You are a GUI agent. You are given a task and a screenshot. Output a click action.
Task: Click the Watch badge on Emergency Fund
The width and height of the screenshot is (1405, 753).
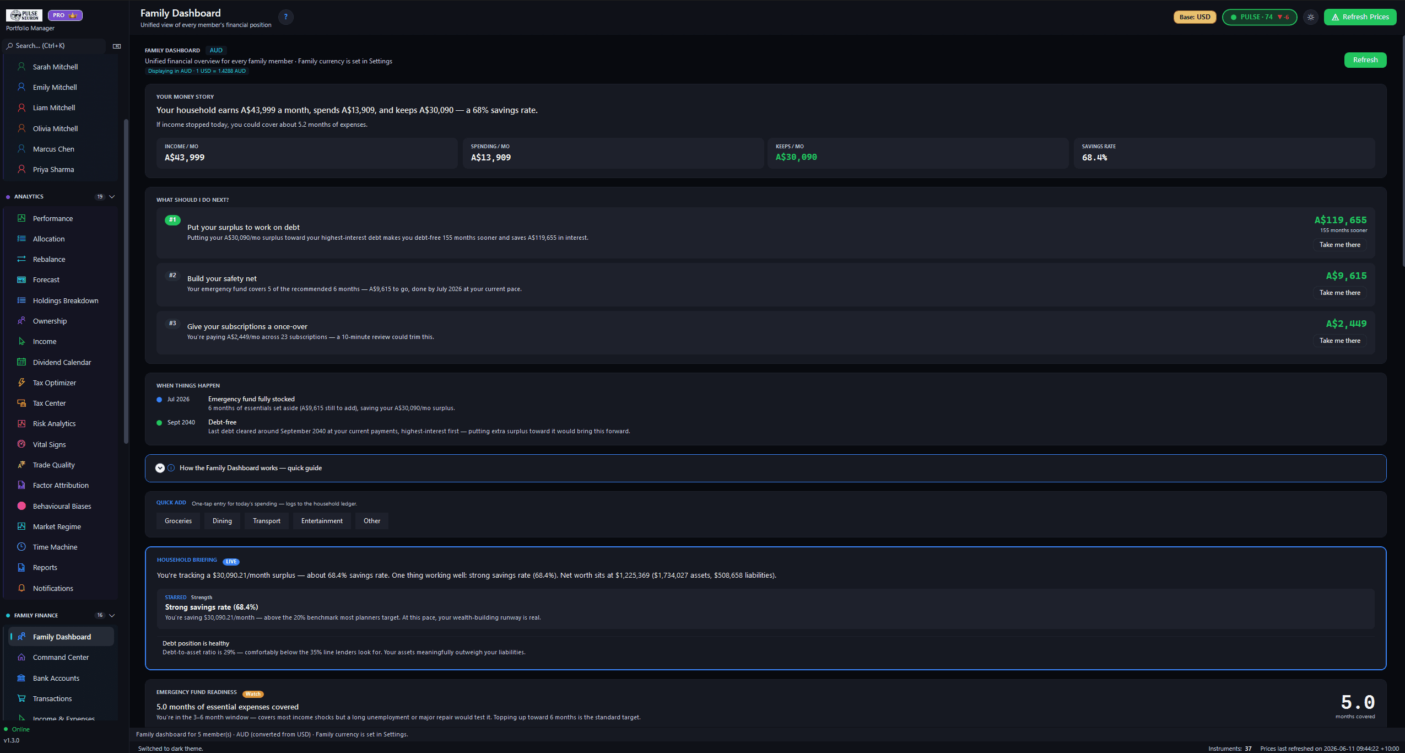pyautogui.click(x=253, y=694)
